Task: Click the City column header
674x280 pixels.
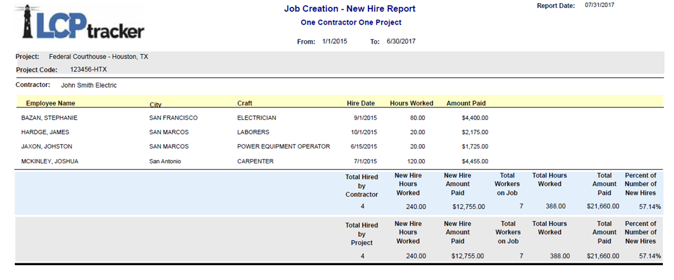Action: point(155,104)
